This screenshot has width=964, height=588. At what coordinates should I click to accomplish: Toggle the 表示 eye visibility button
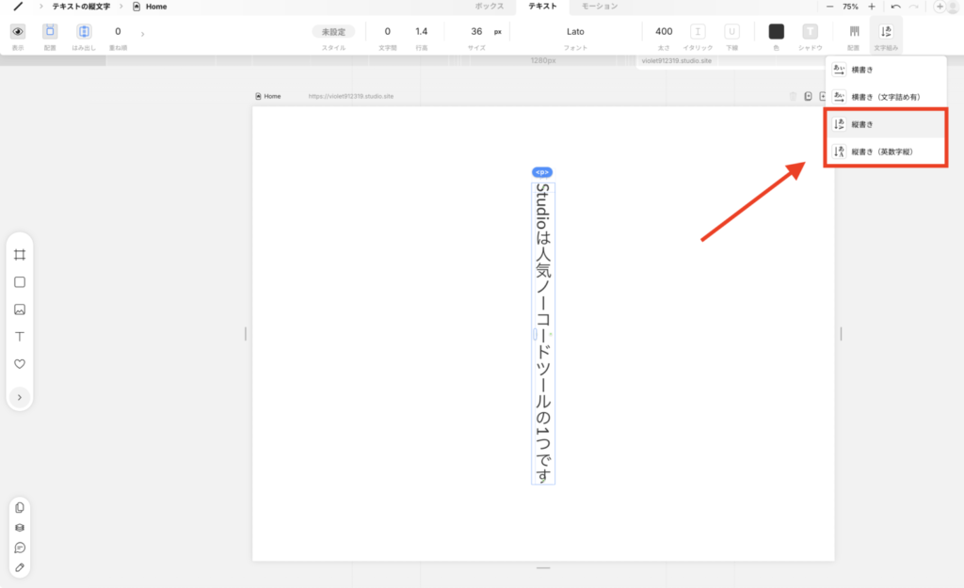(18, 31)
